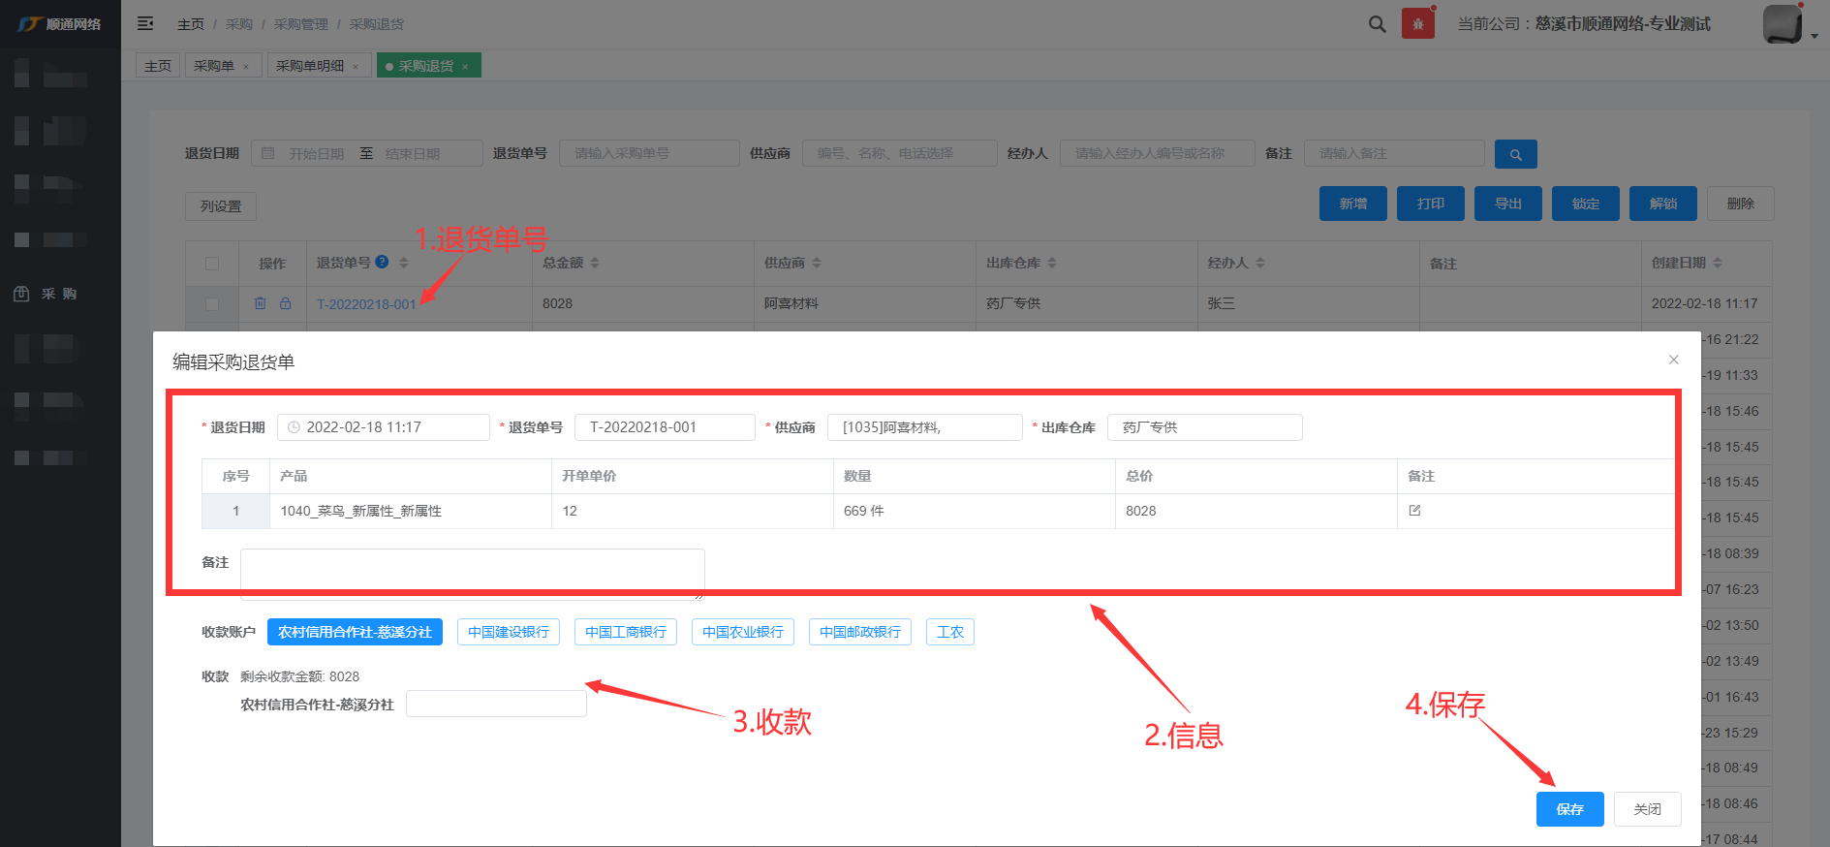Click the edit remark icon in product row
This screenshot has width=1830, height=847.
[1414, 511]
